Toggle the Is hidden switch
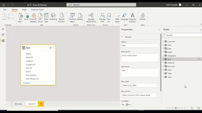This screenshot has height=113, width=202. pos(128,105)
